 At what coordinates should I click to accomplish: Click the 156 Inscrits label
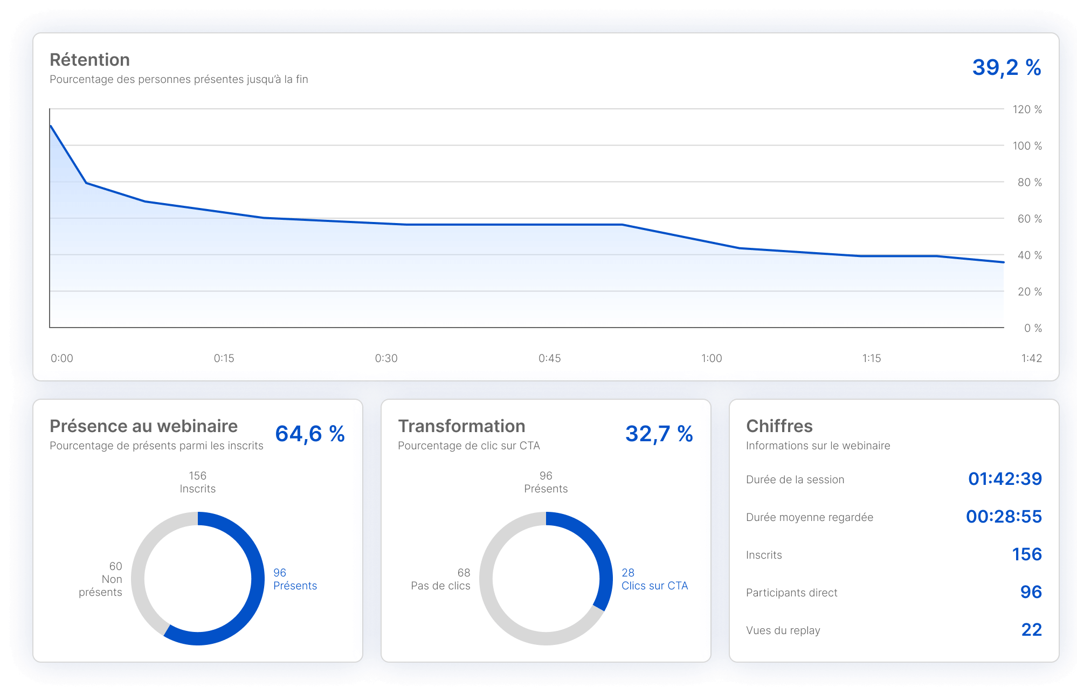click(197, 482)
